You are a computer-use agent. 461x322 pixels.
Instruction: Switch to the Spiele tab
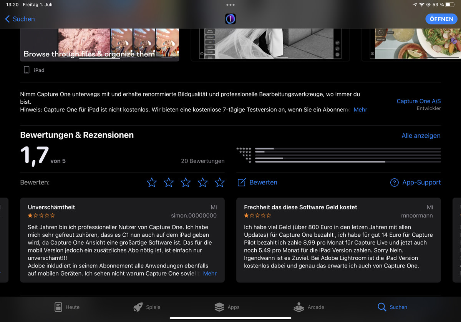(x=147, y=307)
